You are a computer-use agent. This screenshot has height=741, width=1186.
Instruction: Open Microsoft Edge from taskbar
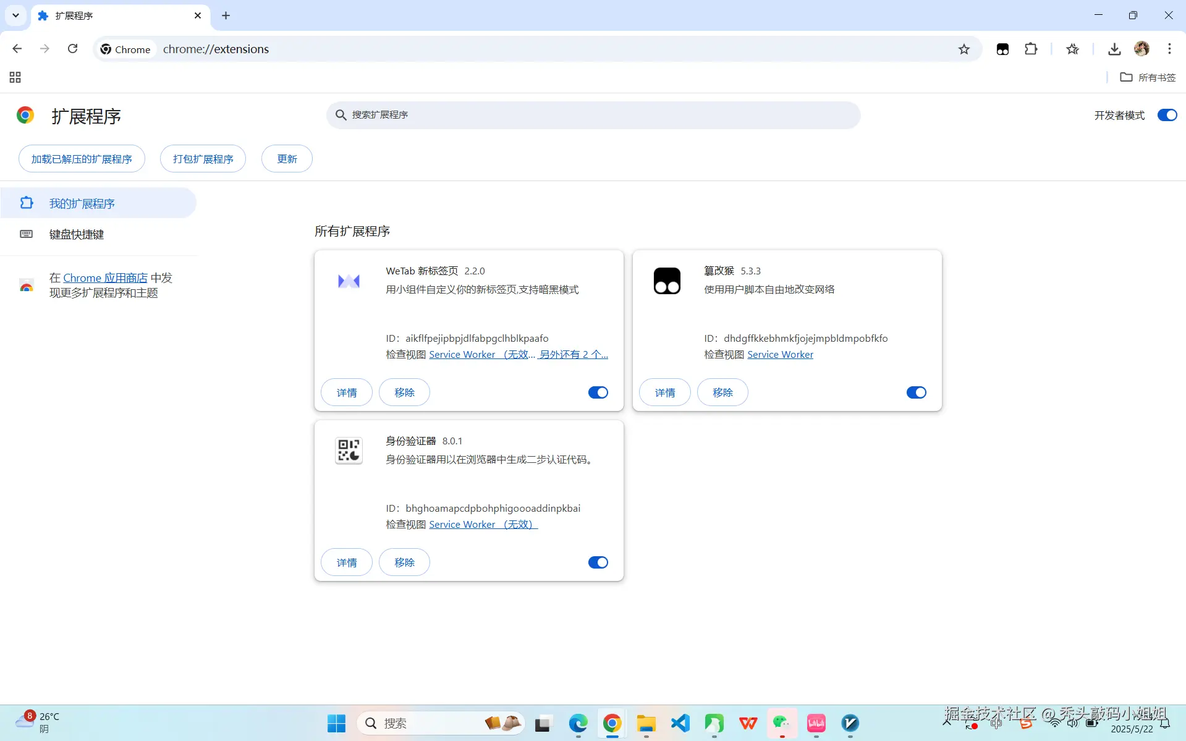point(578,723)
